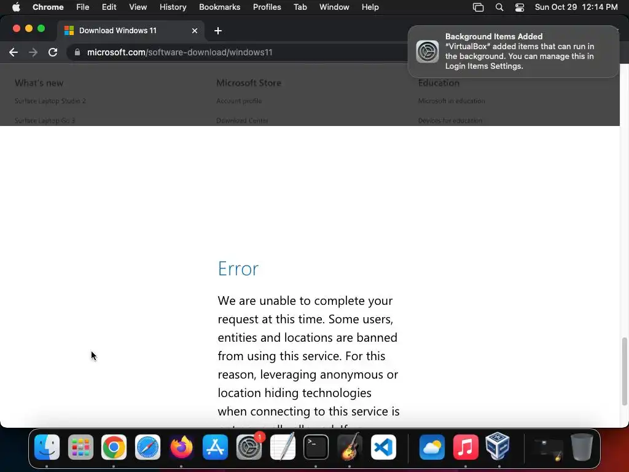Click the page's vertical scrollbar thumb
Screen dimensions: 629x472
coord(624,371)
